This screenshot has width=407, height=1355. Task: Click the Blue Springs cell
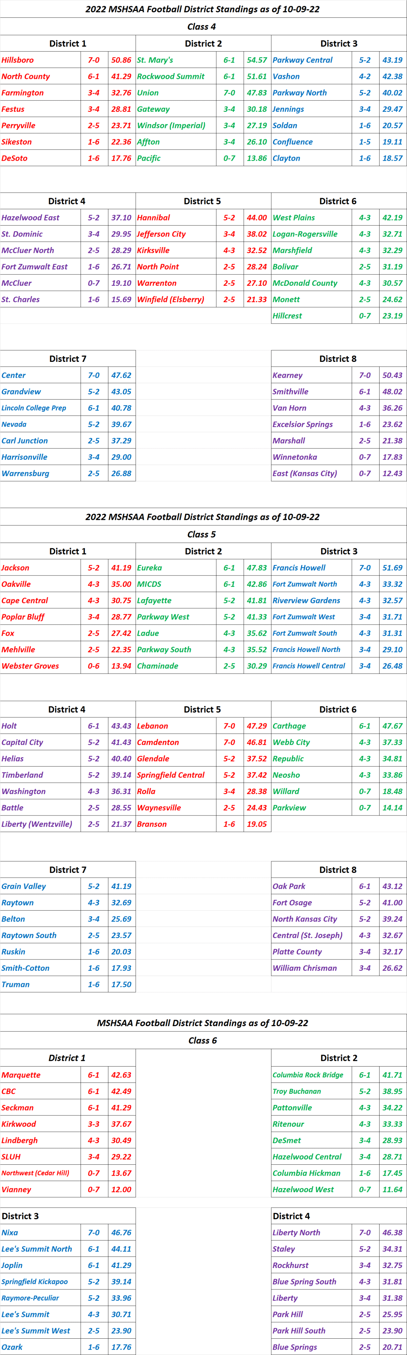[x=311, y=1347]
